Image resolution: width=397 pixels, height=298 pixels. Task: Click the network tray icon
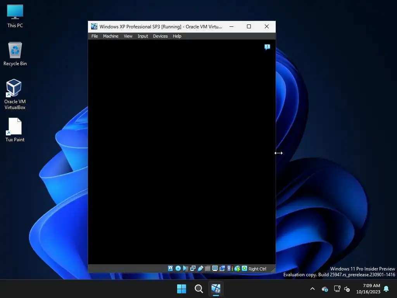pos(337,289)
